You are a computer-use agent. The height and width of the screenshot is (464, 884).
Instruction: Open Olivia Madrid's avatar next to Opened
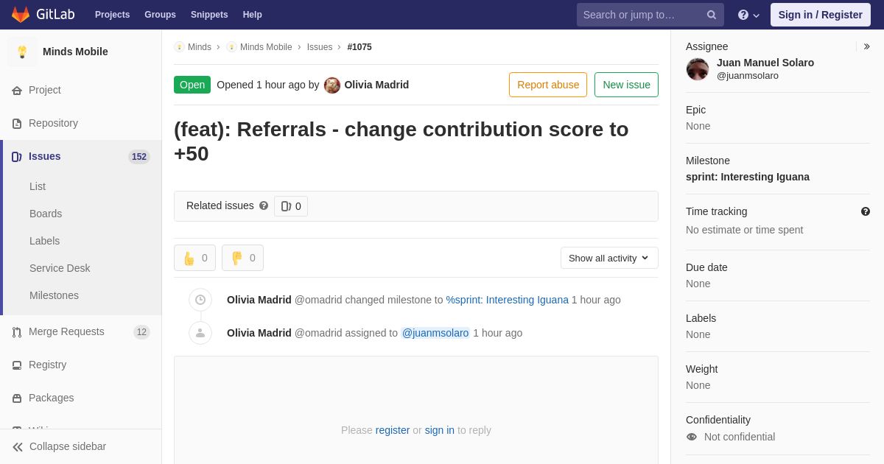[x=332, y=85]
